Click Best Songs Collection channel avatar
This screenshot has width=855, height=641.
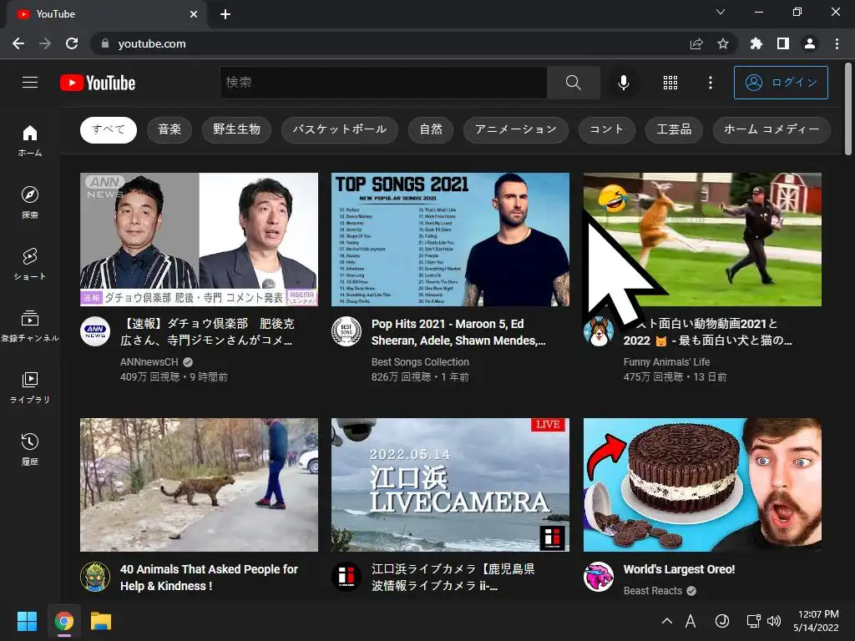coord(347,331)
